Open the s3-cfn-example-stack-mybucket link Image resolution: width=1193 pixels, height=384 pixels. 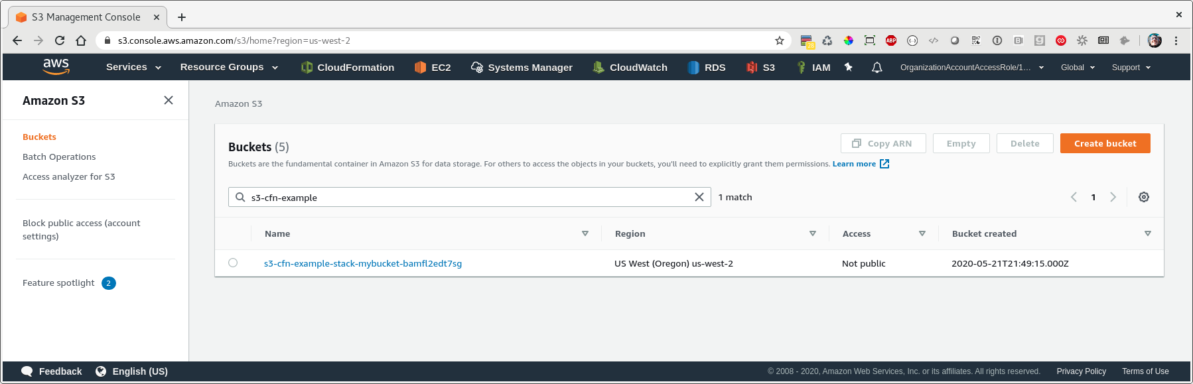pos(363,263)
